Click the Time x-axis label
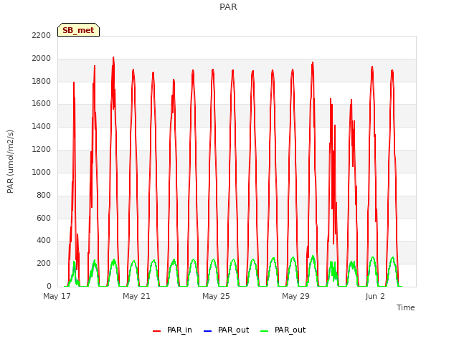The image size is (459, 344). pos(406,307)
